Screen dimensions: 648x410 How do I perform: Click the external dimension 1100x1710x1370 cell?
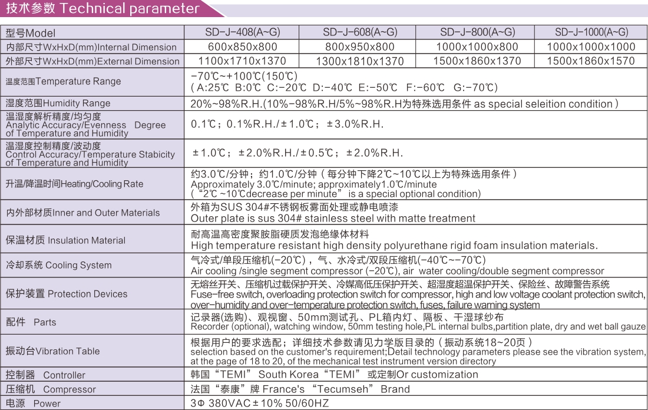pyautogui.click(x=242, y=61)
